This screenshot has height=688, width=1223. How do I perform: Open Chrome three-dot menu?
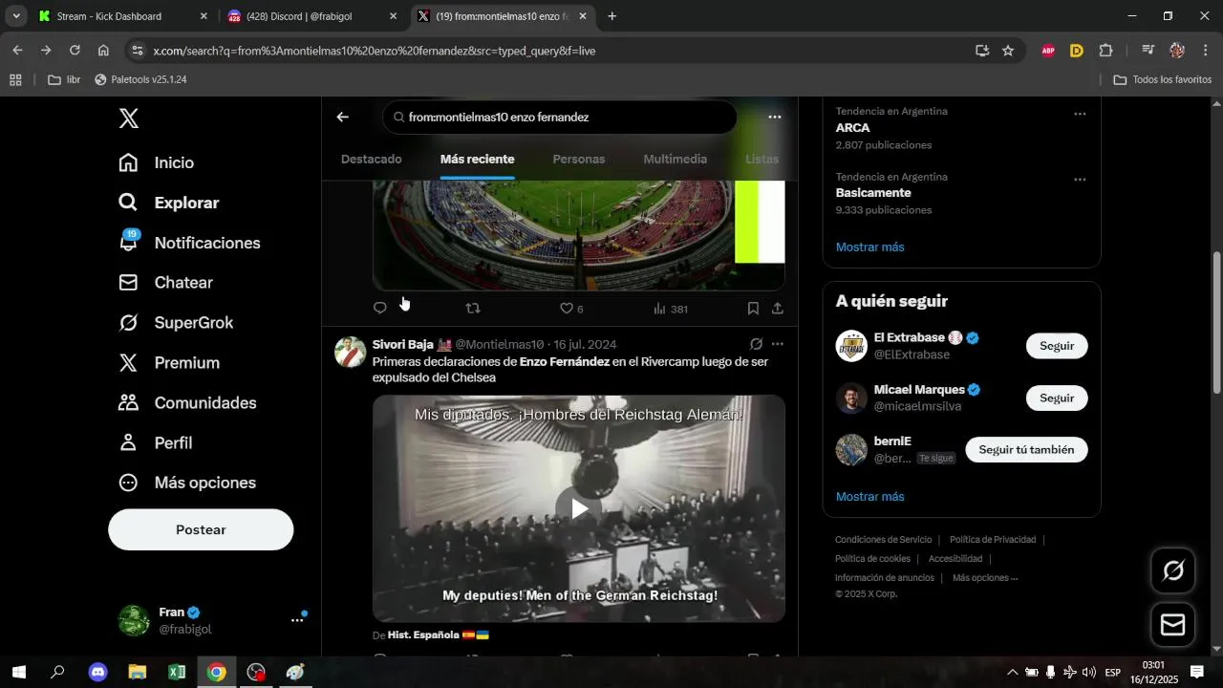click(1205, 51)
